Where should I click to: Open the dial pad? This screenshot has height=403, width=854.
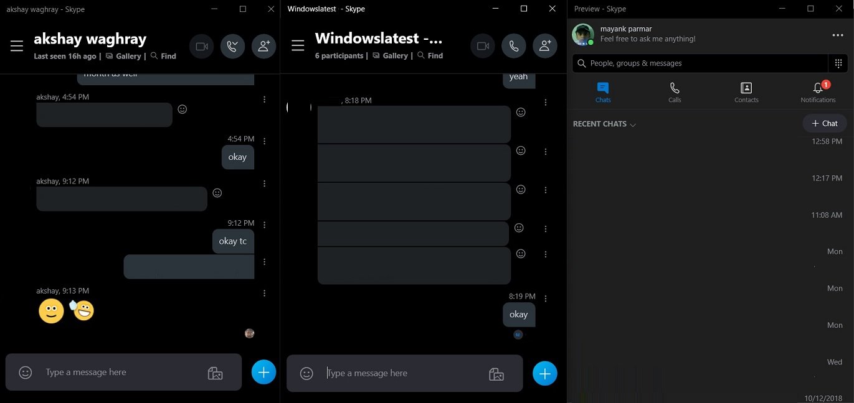(838, 63)
